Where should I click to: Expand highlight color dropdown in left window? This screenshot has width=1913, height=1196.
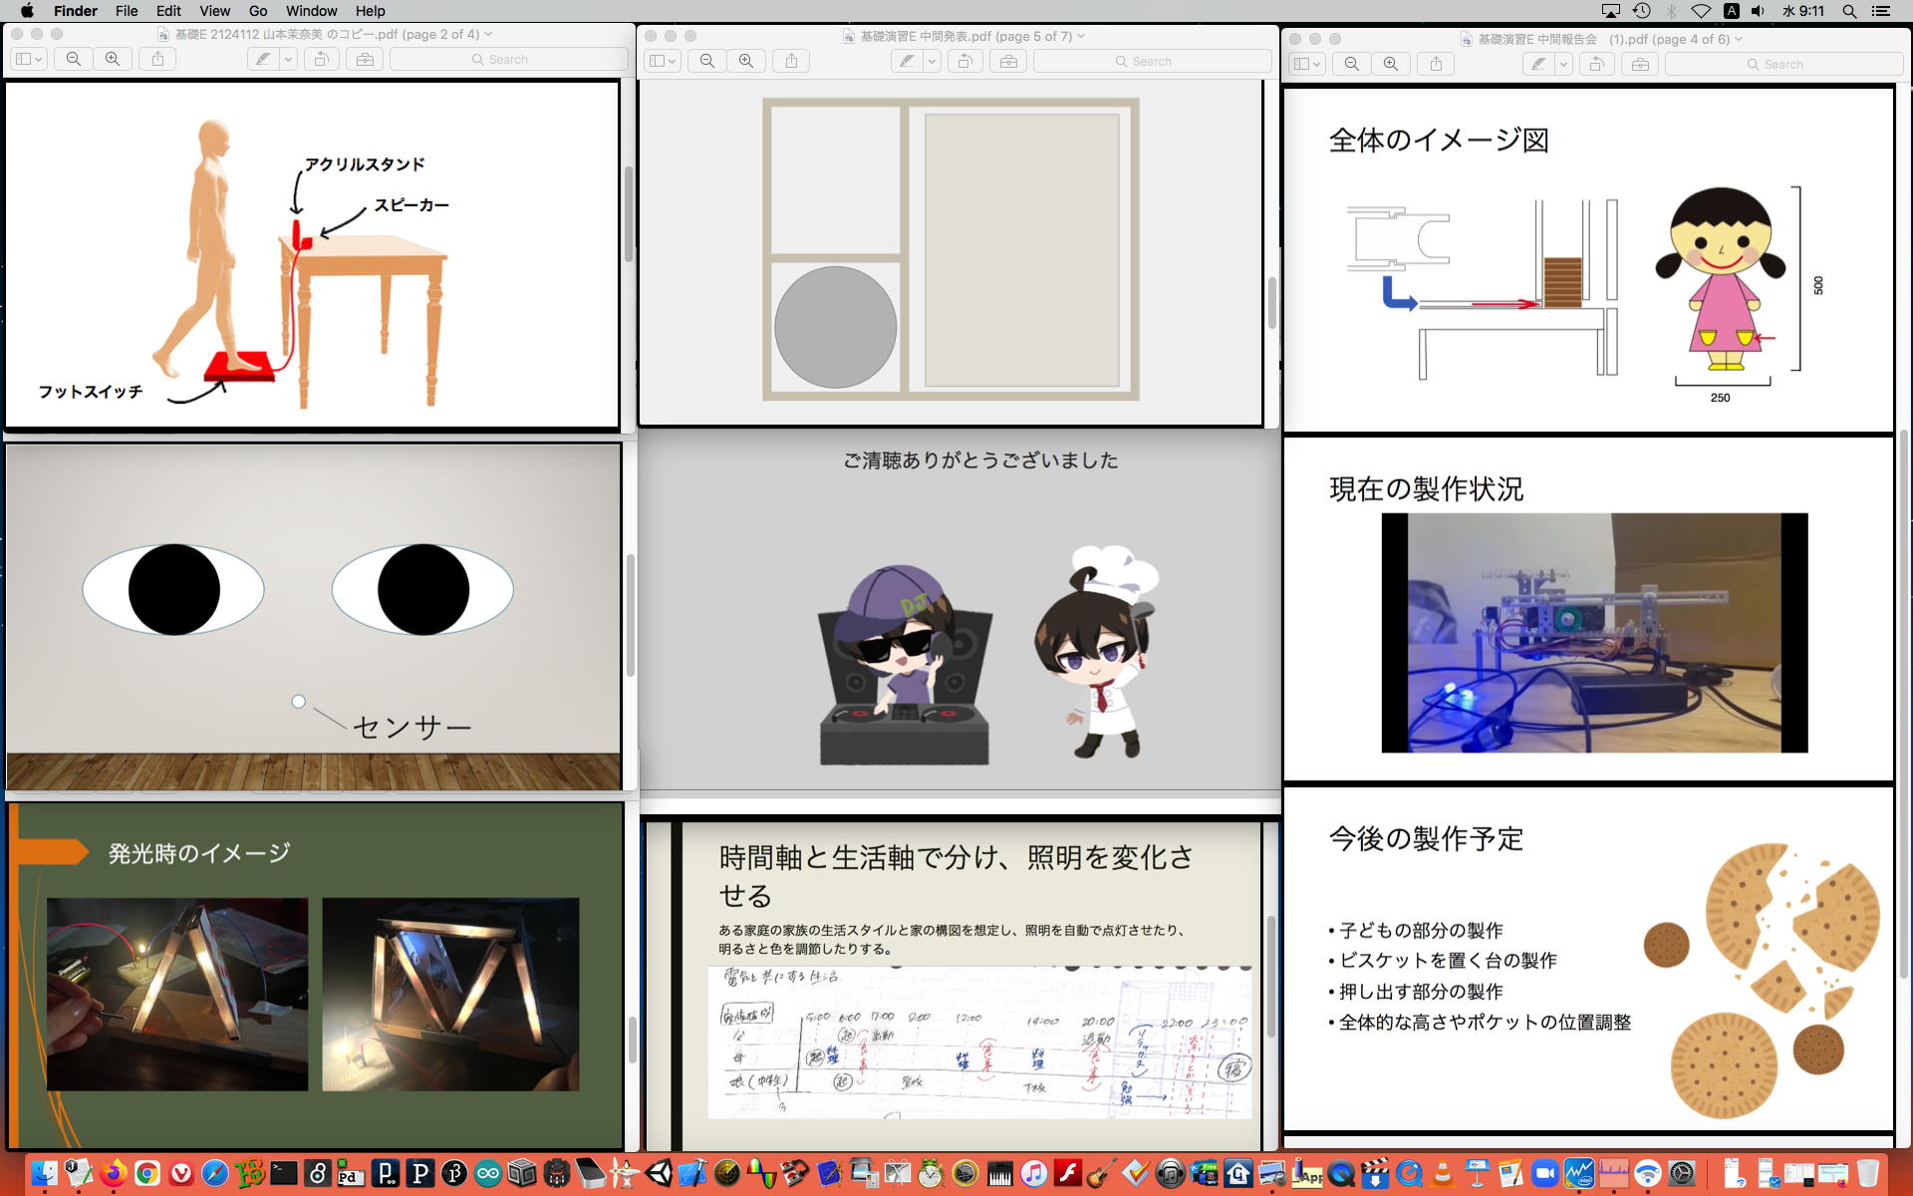pos(288,59)
